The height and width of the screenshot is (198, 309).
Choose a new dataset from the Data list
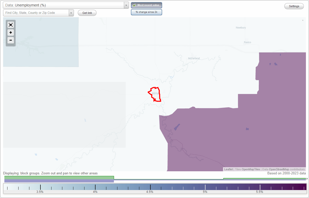pyautogui.click(x=126, y=5)
